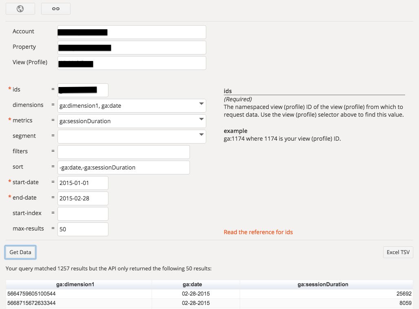The image size is (419, 309).
Task: Focus the filters input field
Action: coord(123,152)
